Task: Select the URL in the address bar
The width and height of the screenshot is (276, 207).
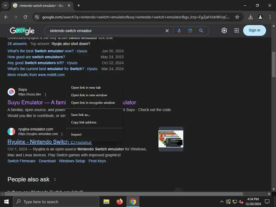Action: (136, 17)
